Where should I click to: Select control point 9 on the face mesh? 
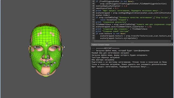point(30,46)
